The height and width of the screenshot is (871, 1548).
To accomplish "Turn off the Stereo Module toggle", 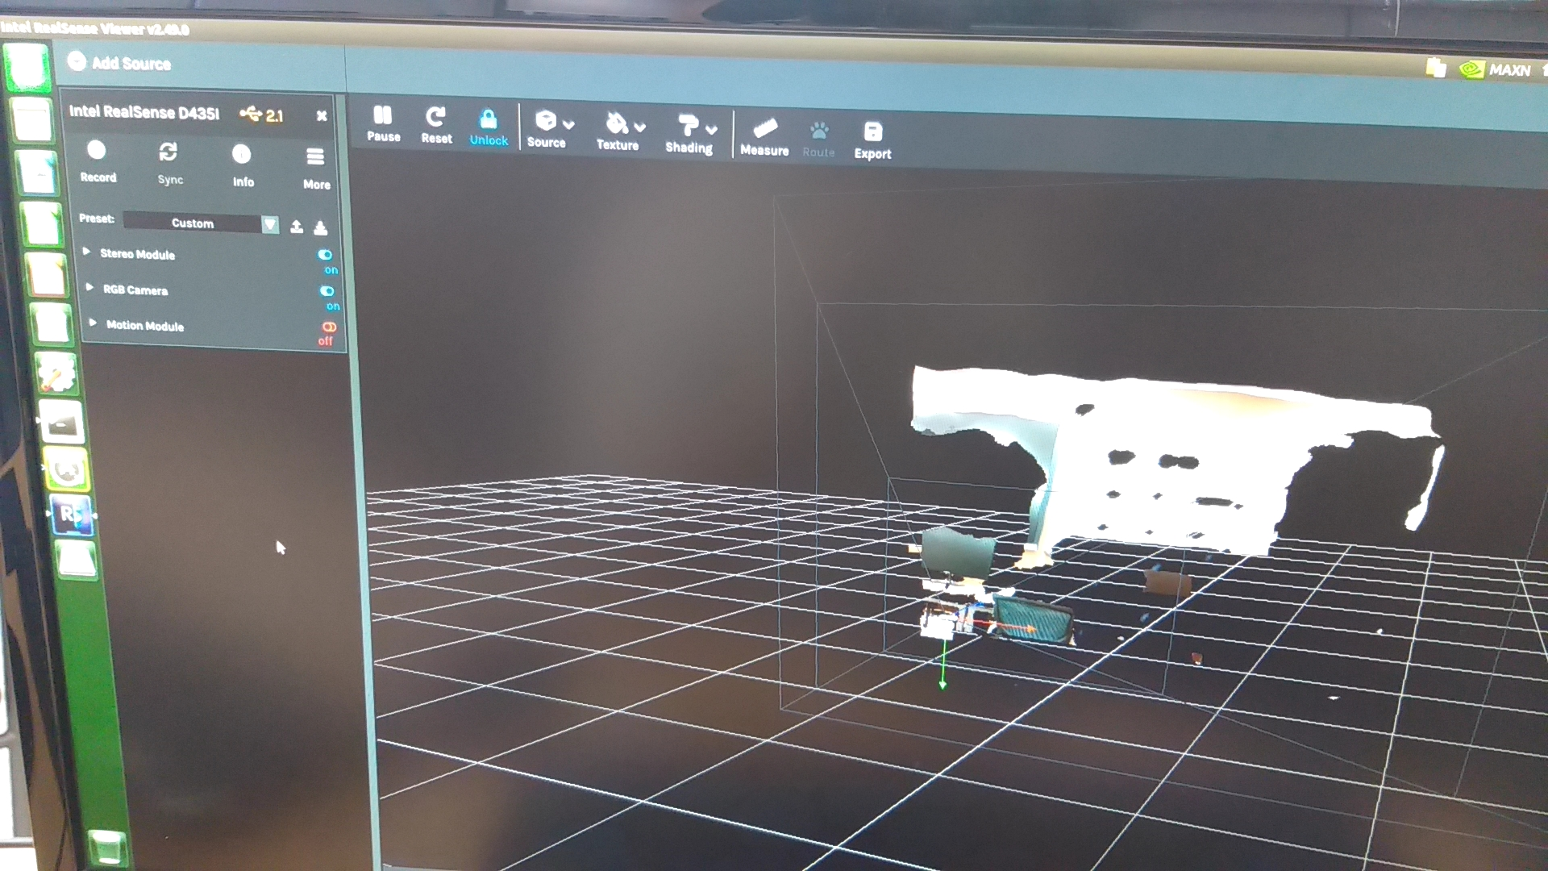I will click(325, 255).
